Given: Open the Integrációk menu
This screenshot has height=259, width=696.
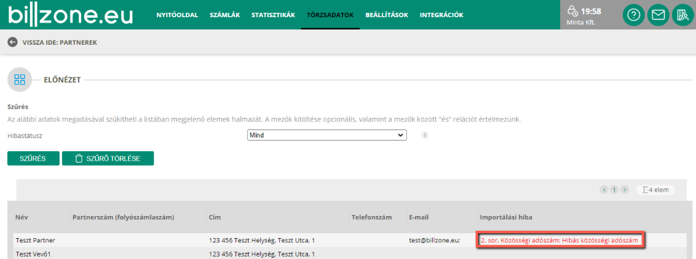Looking at the screenshot, I should click(x=441, y=15).
